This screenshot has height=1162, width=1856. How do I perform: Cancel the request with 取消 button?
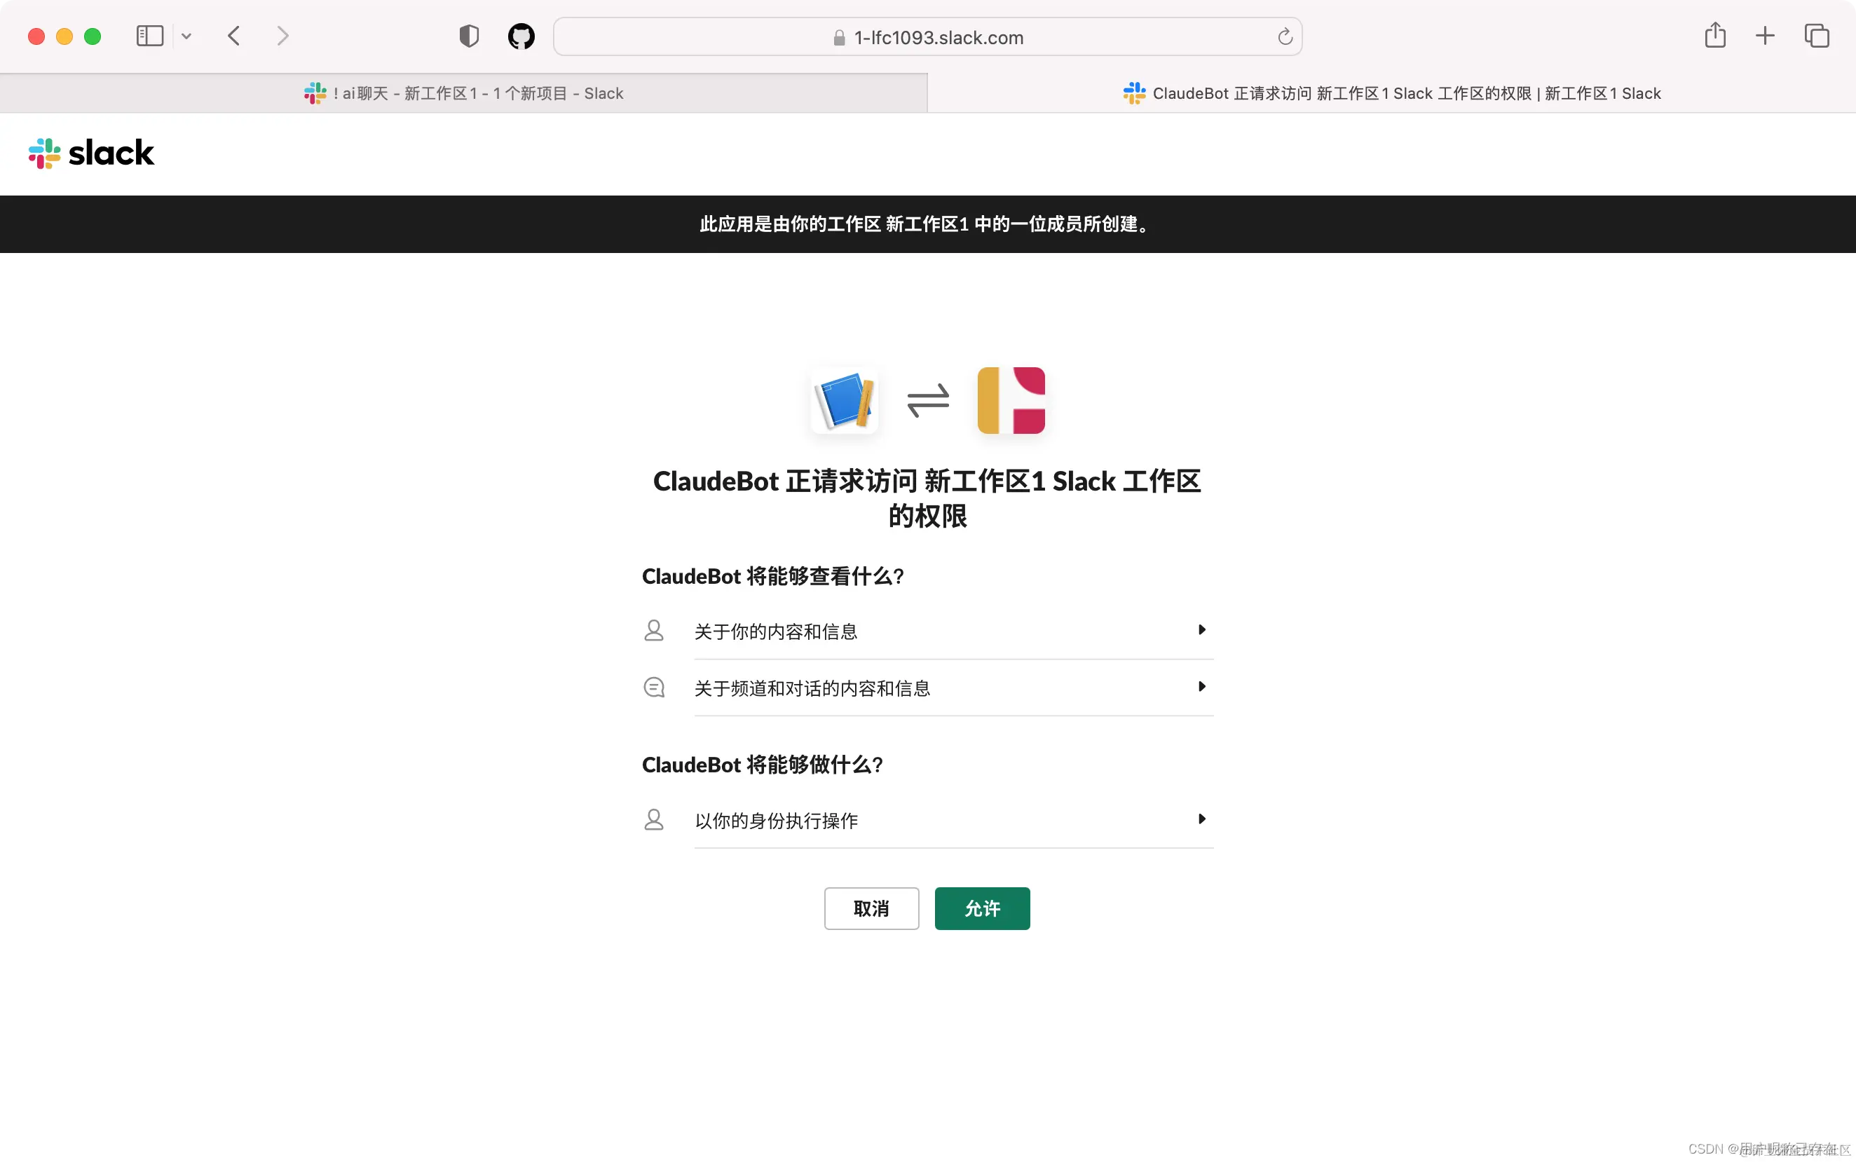871,908
